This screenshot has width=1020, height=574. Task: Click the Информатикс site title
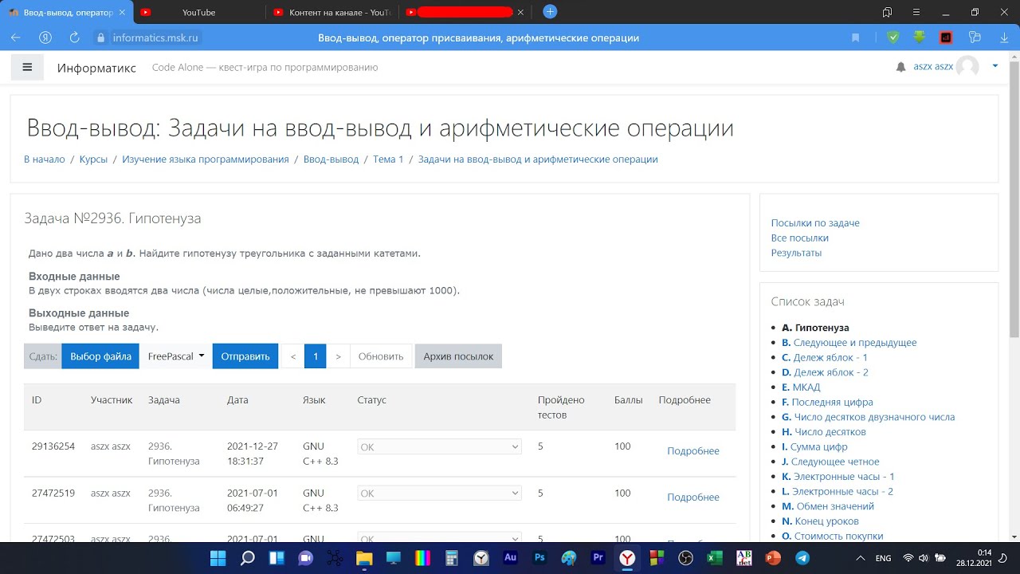96,68
